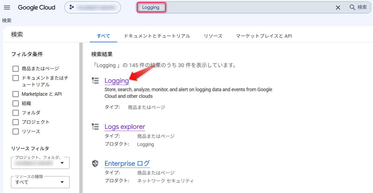Image resolution: width=373 pixels, height=193 pixels.
Task: Expand the プロジェクト、フォルダ resource filter dropdown
Action: [40, 163]
